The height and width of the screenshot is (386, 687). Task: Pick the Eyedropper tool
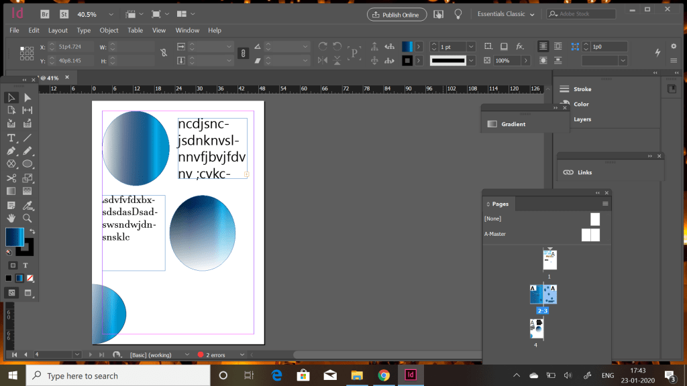28,204
